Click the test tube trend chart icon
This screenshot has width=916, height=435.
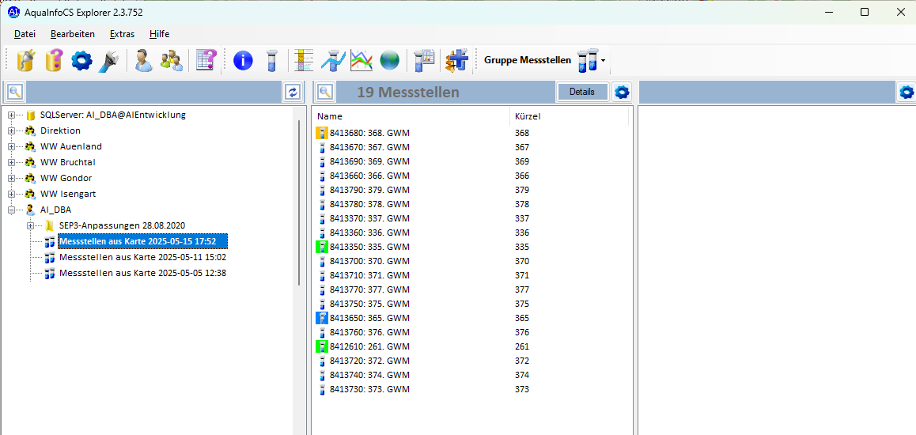click(333, 60)
